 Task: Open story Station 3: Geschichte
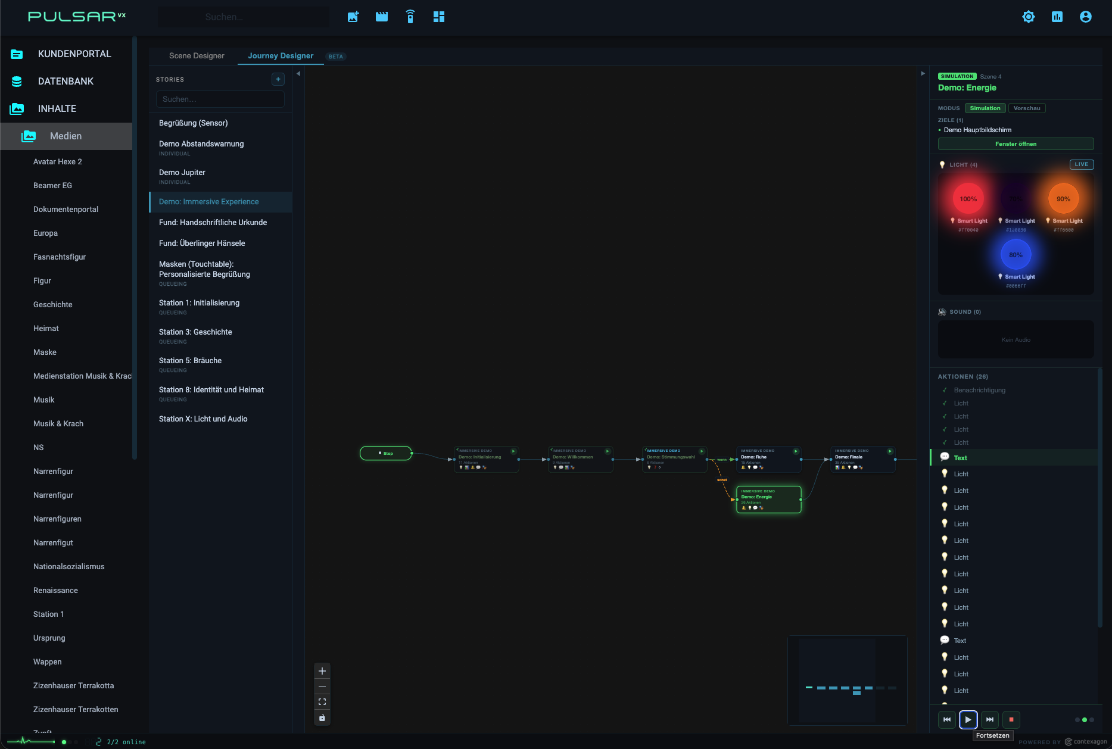point(220,336)
